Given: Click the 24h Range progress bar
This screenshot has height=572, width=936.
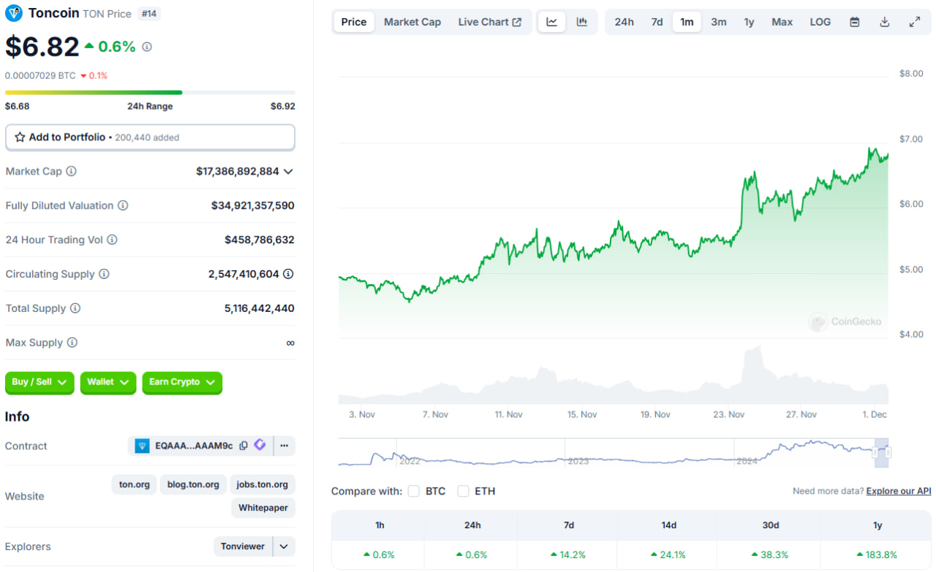Looking at the screenshot, I should (x=150, y=93).
